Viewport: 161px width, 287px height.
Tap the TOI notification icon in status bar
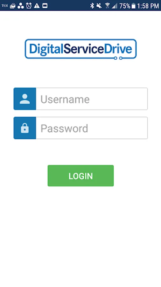[4, 5]
